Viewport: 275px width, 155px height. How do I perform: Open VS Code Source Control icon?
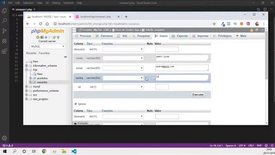click(x=4, y=31)
